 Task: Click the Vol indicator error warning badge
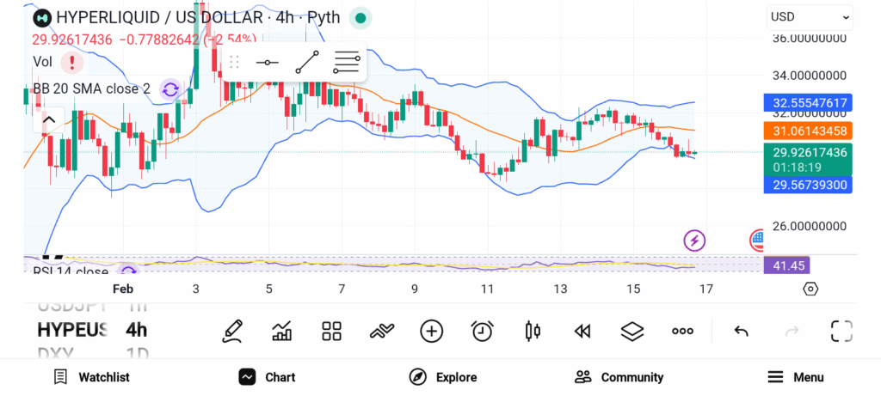coord(72,62)
